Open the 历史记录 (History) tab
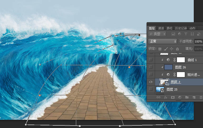 [181, 28]
